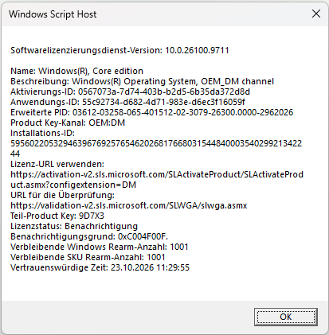Click the Vertrauenswürdige Zeit line

point(100,267)
